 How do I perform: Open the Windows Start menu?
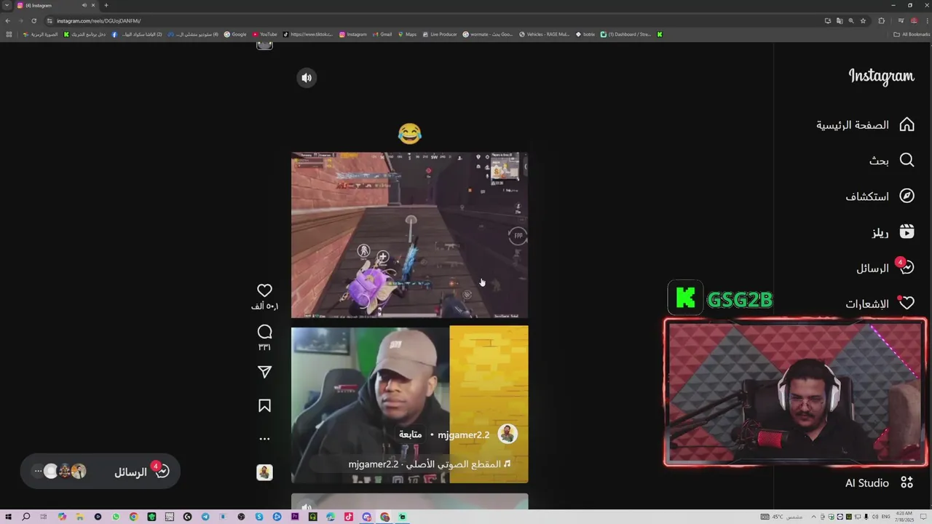click(8, 517)
